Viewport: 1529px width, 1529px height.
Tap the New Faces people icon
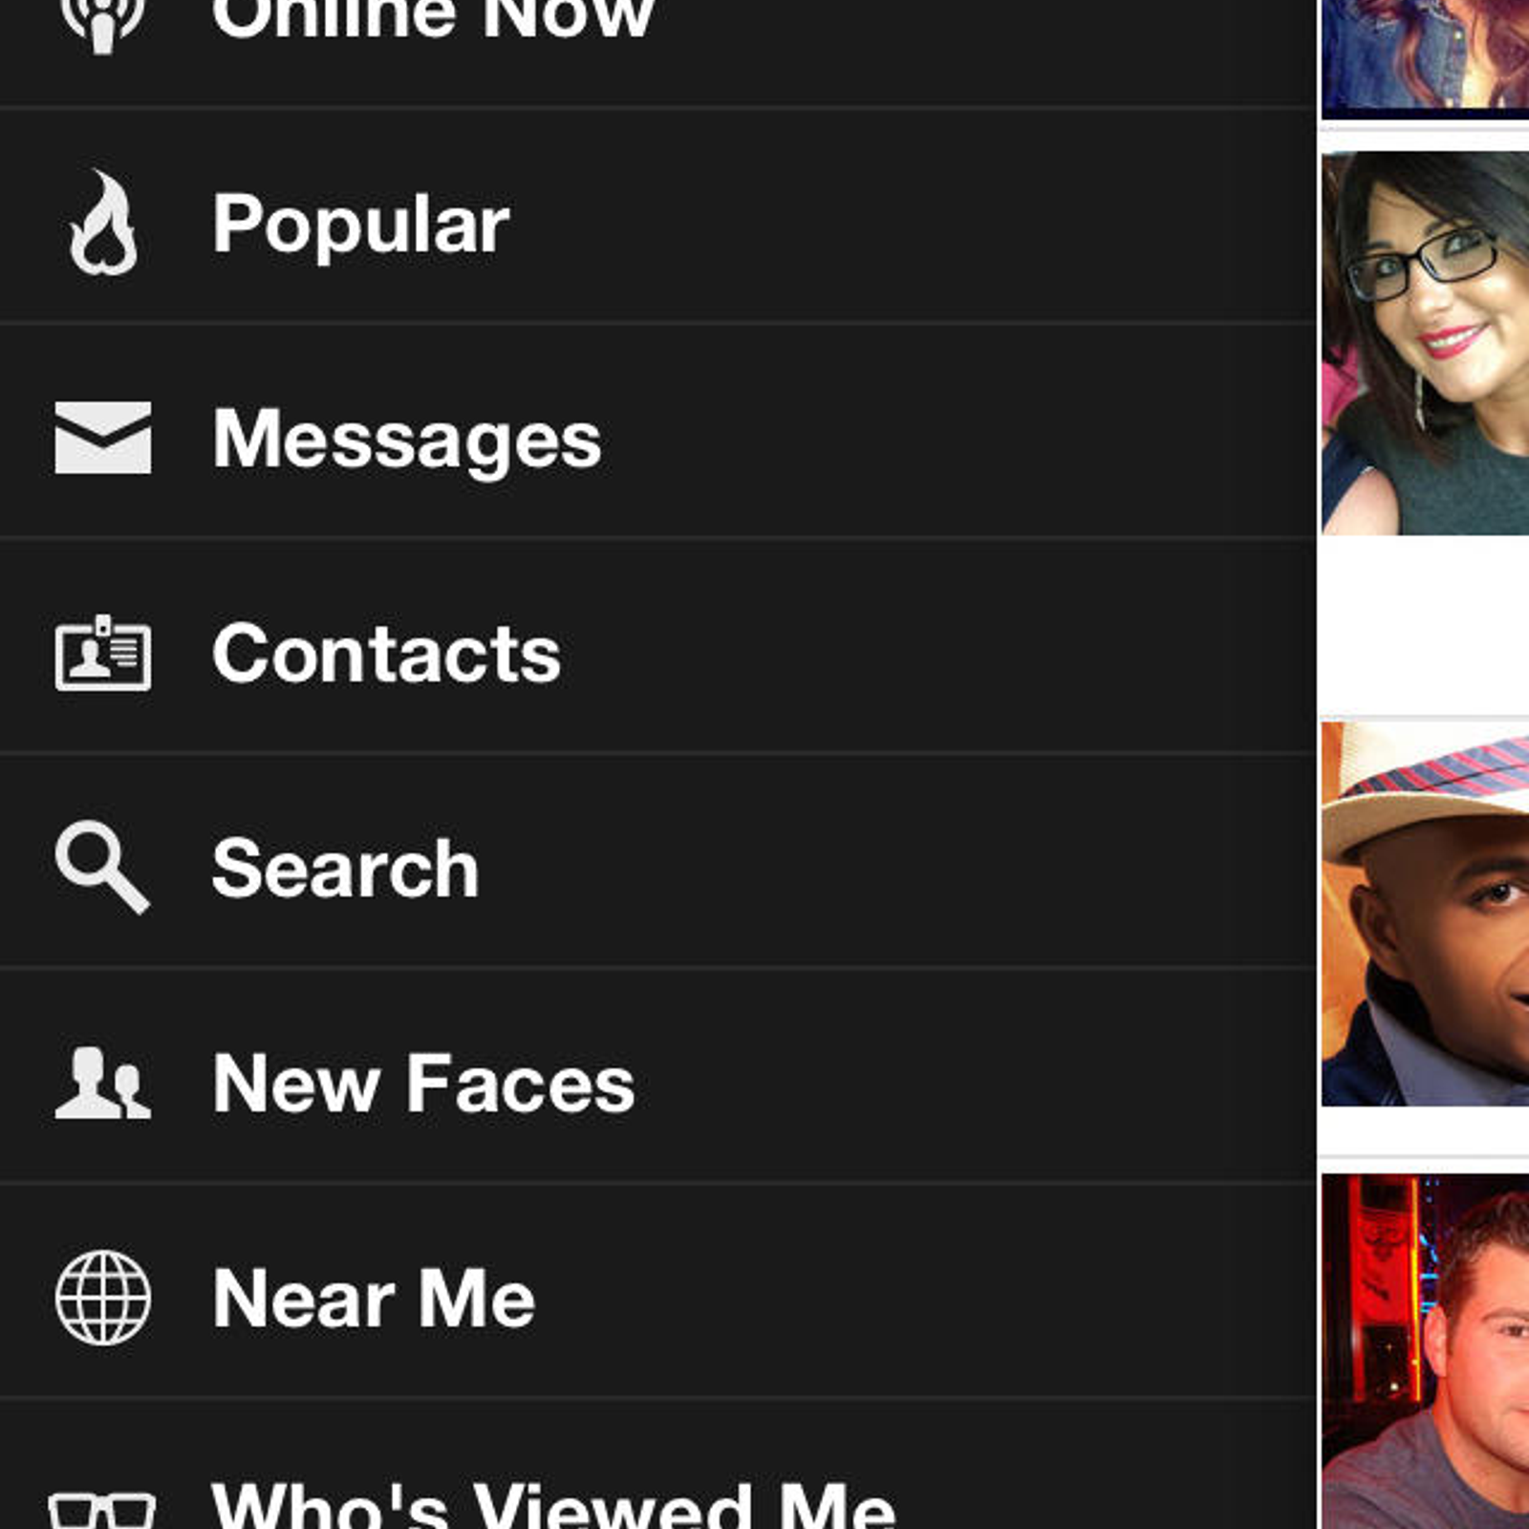(x=103, y=1083)
